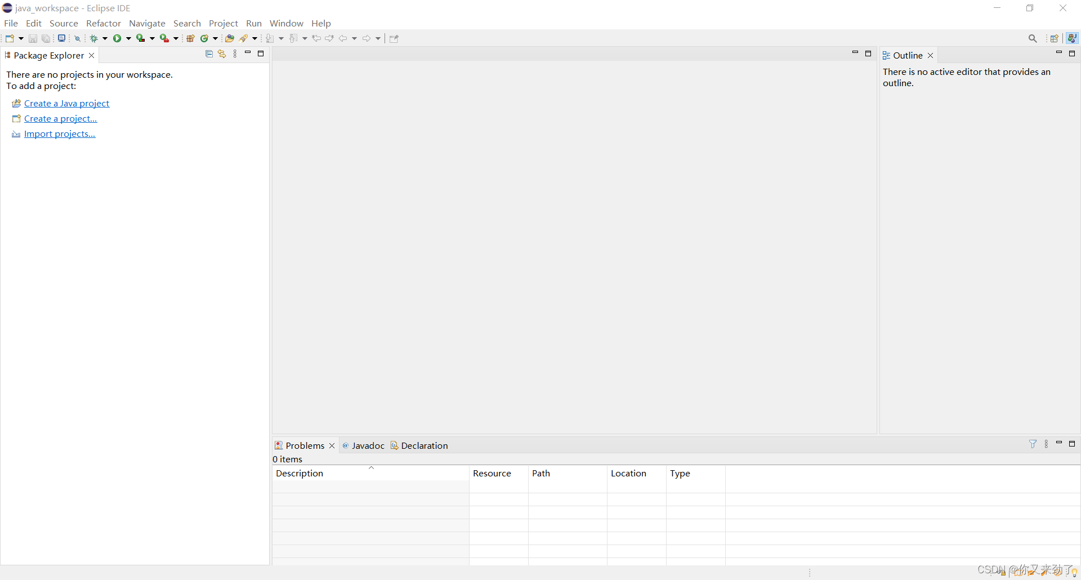1081x580 pixels.
Task: Open Package Explorer View Menu dots
Action: tap(235, 53)
